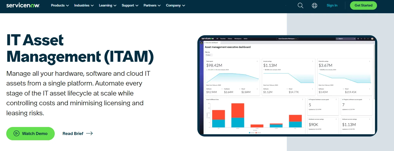Click the globe language selector icon
Viewport: 394px width, 151px height.
point(315,5)
